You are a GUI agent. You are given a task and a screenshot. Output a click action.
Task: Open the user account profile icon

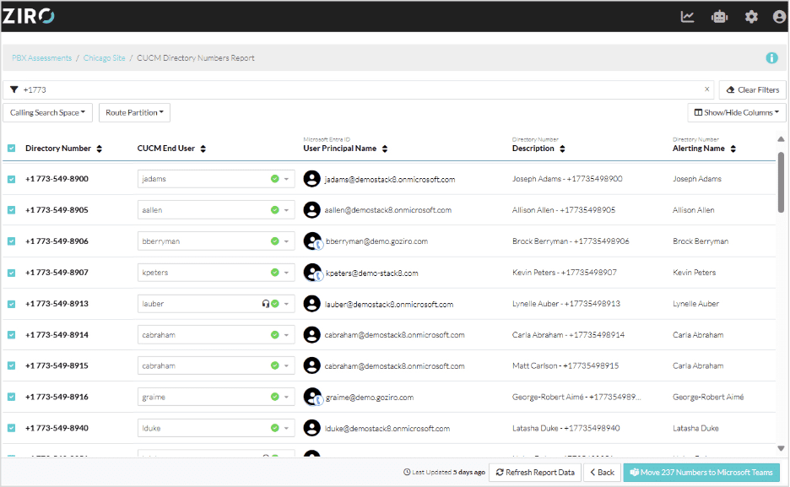click(x=779, y=17)
